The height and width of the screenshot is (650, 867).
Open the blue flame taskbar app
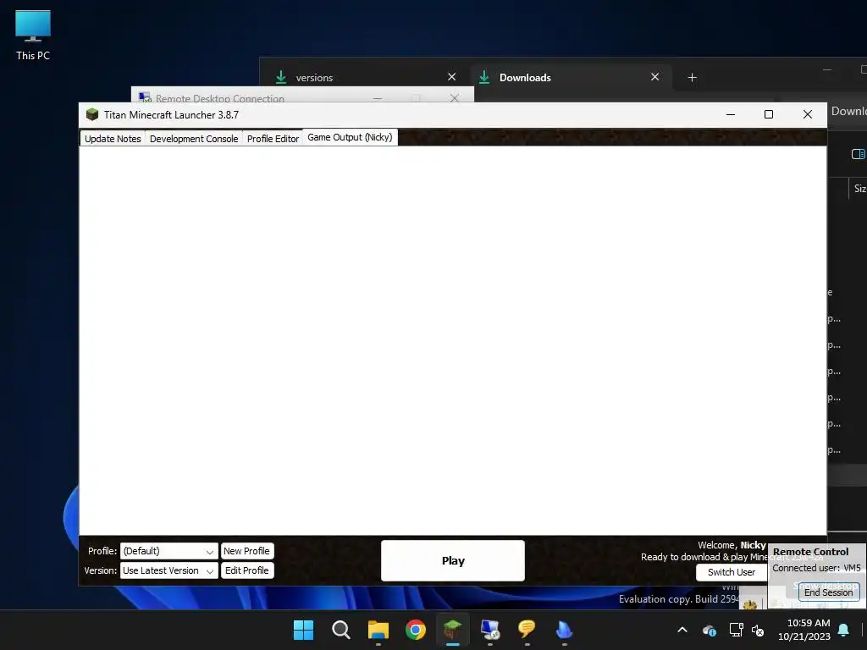564,630
